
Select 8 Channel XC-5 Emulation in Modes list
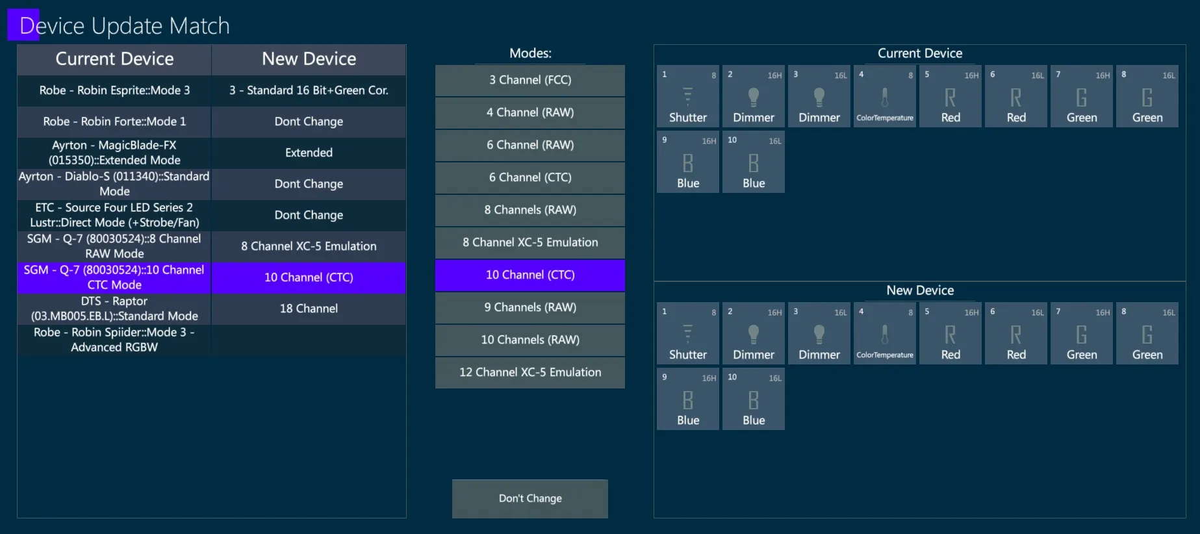click(x=530, y=242)
